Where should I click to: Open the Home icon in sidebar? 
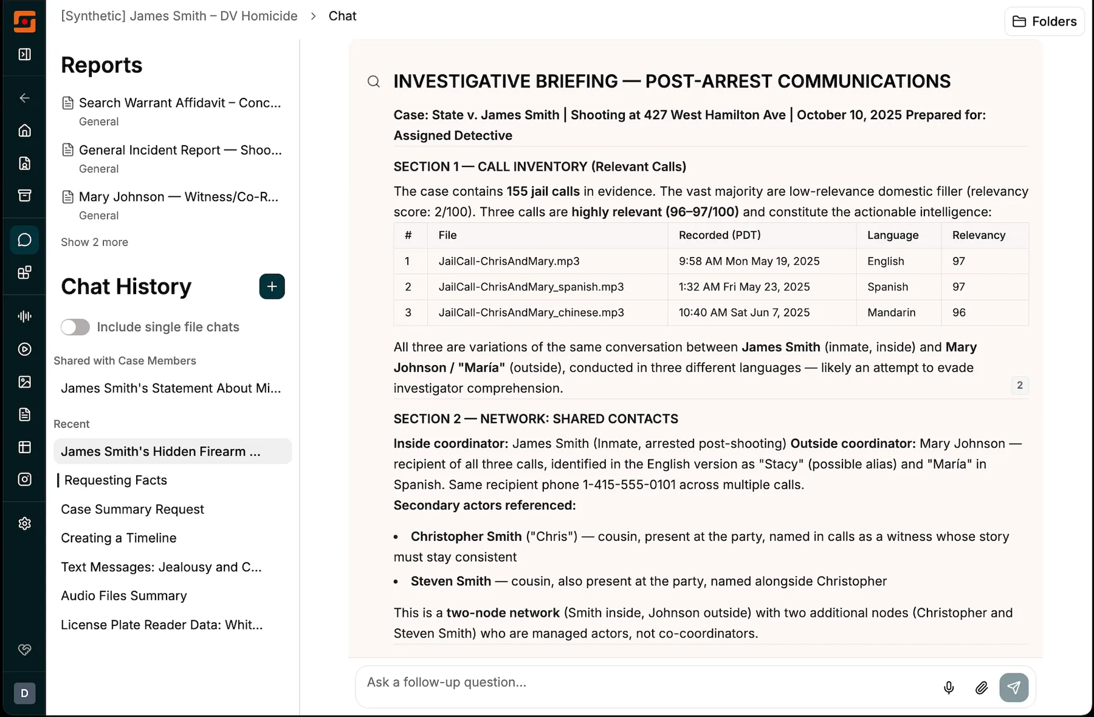point(24,131)
